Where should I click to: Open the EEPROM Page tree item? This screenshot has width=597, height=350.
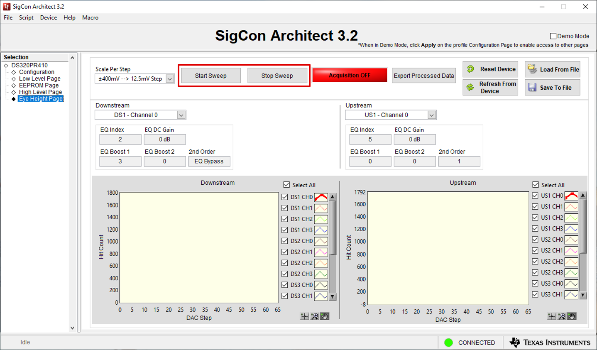39,85
